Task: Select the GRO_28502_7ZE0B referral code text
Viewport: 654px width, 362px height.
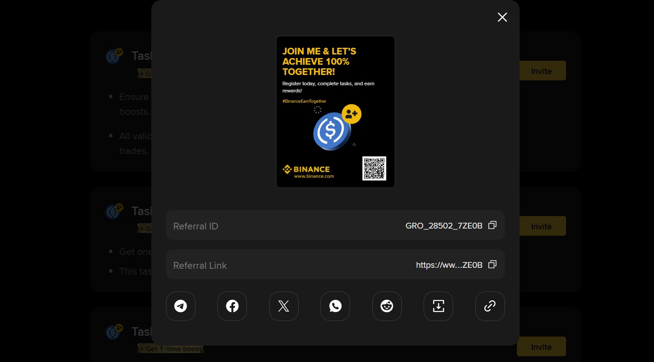Action: coord(444,226)
